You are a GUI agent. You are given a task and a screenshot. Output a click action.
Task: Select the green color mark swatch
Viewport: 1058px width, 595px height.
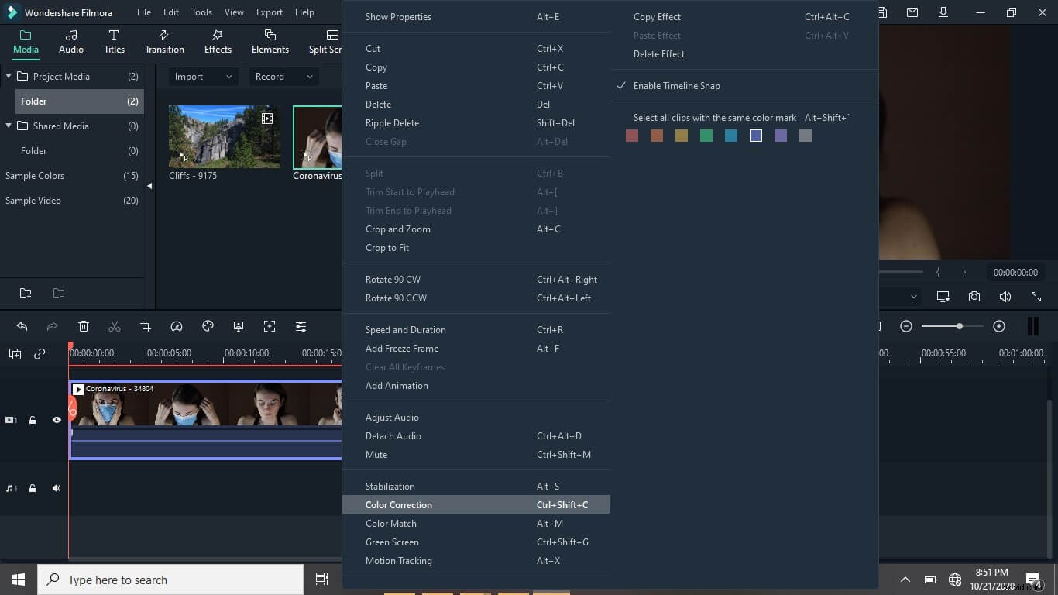coord(706,135)
